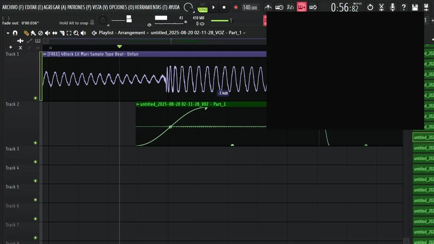
Task: Open playlist options menu arrow
Action: point(8,33)
